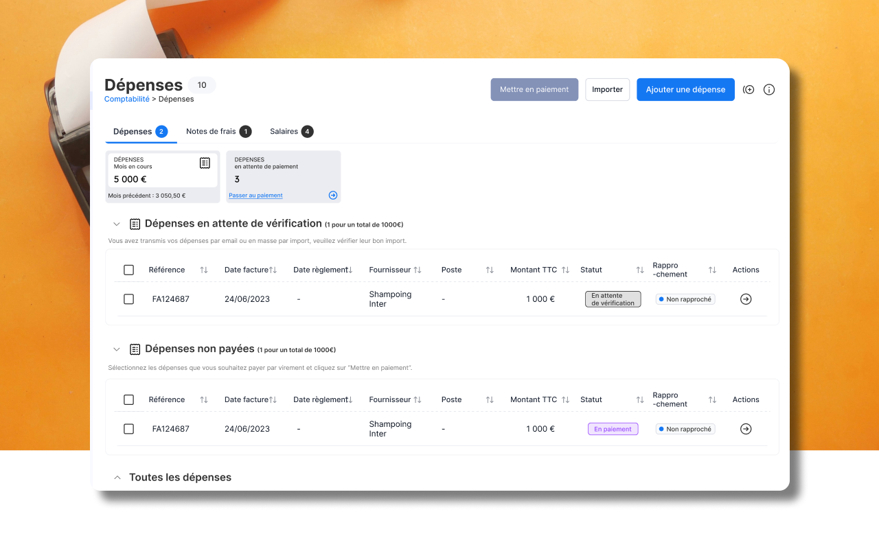Tick the FA124687 checkbox in the vérification table

tap(128, 299)
